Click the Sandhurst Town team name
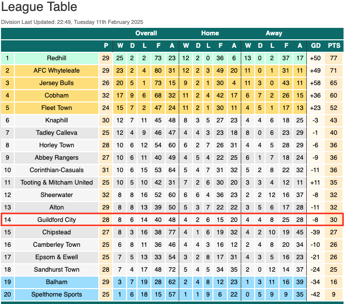This screenshot has height=304, width=344. [x=57, y=270]
